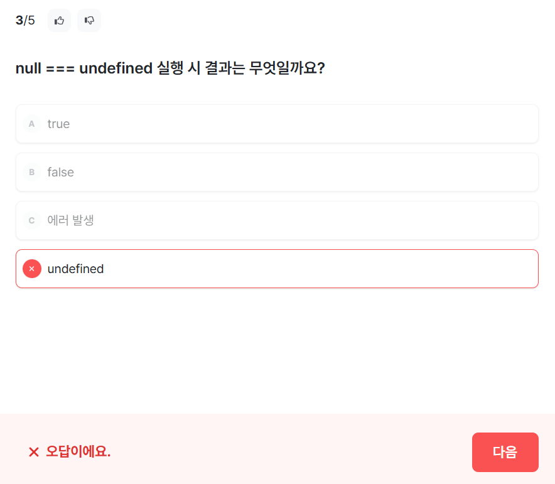555x484 pixels.
Task: Select answer option true
Action: pyautogui.click(x=277, y=124)
